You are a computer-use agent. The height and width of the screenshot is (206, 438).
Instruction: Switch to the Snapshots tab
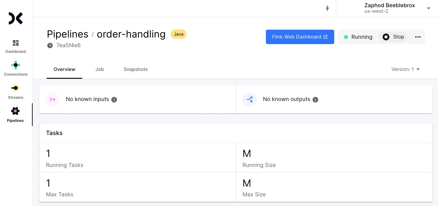point(135,69)
